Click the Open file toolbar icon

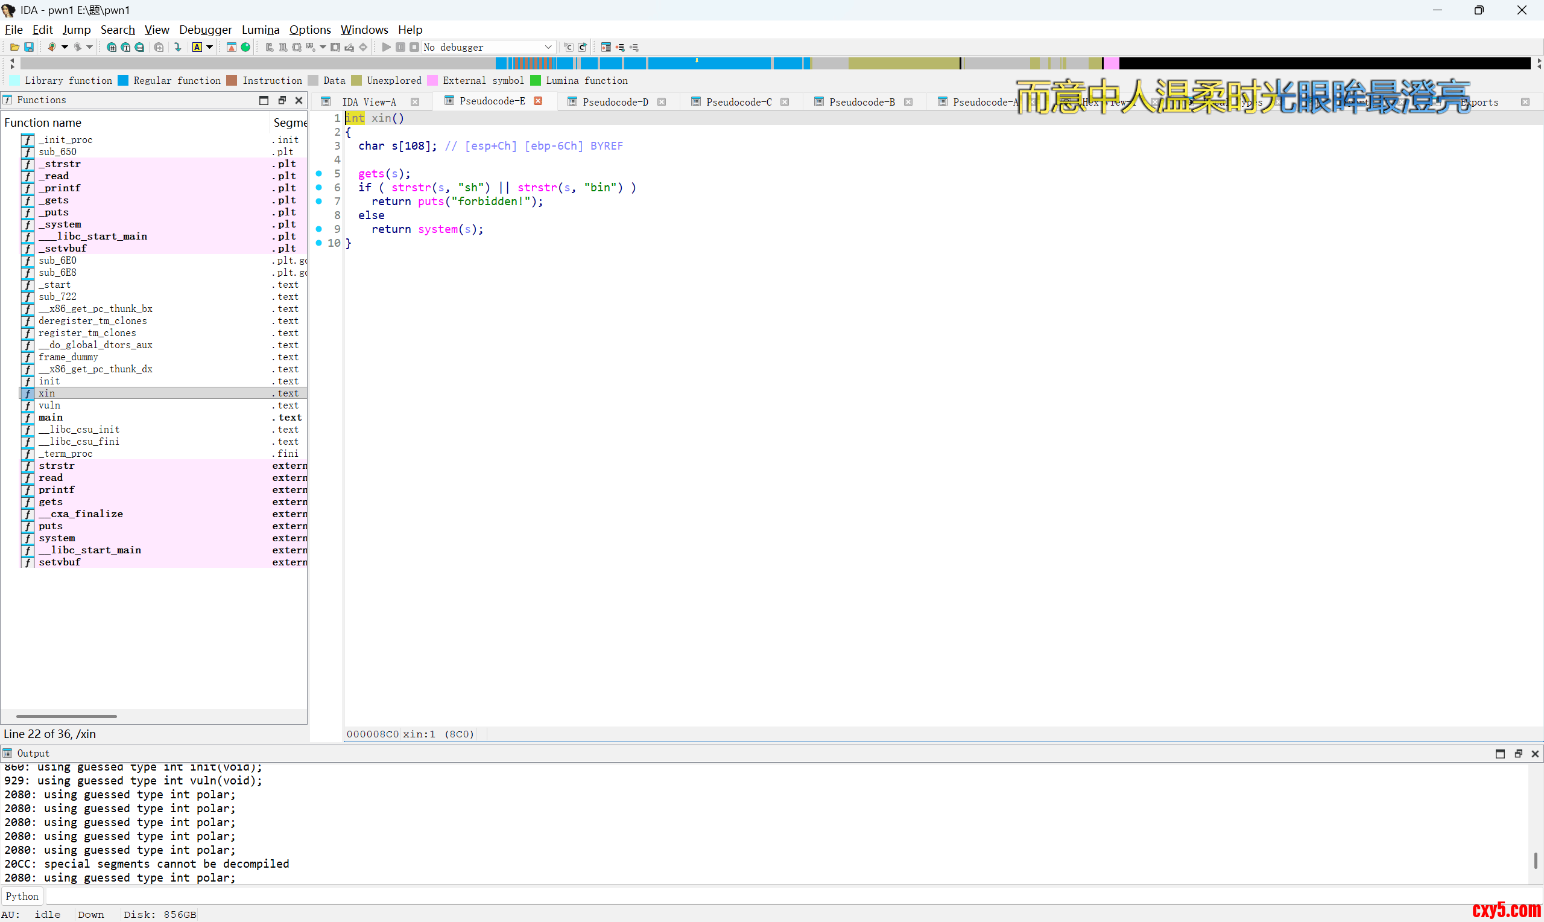tap(14, 47)
